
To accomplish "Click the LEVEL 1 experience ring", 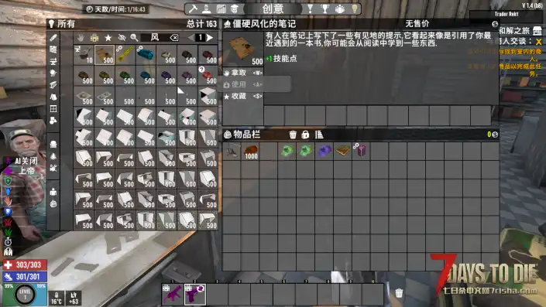I will [x=25, y=295].
